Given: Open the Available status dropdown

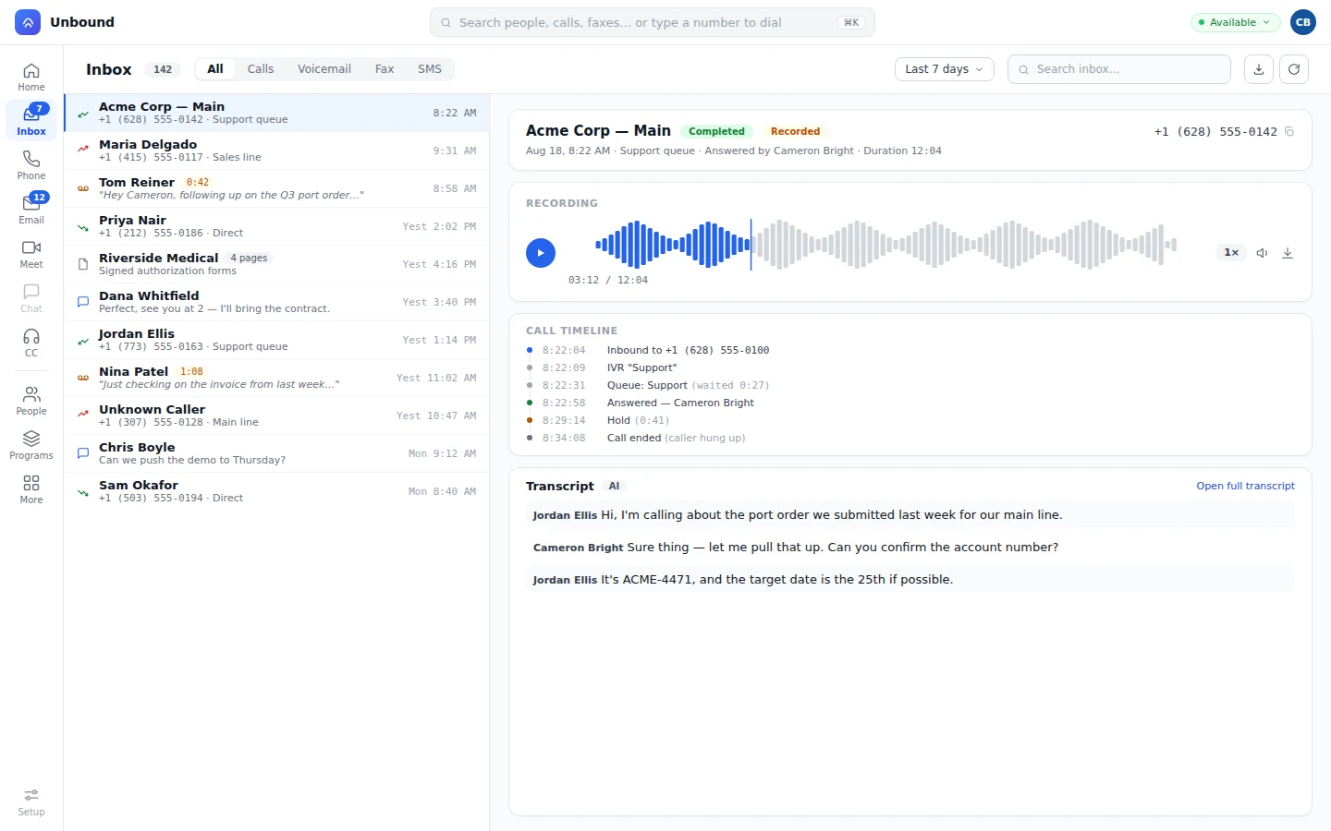Looking at the screenshot, I should pos(1235,22).
